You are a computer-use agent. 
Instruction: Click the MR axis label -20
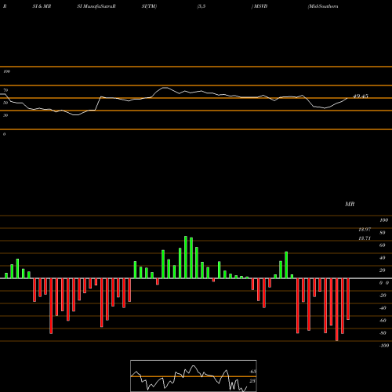pos(383,296)
